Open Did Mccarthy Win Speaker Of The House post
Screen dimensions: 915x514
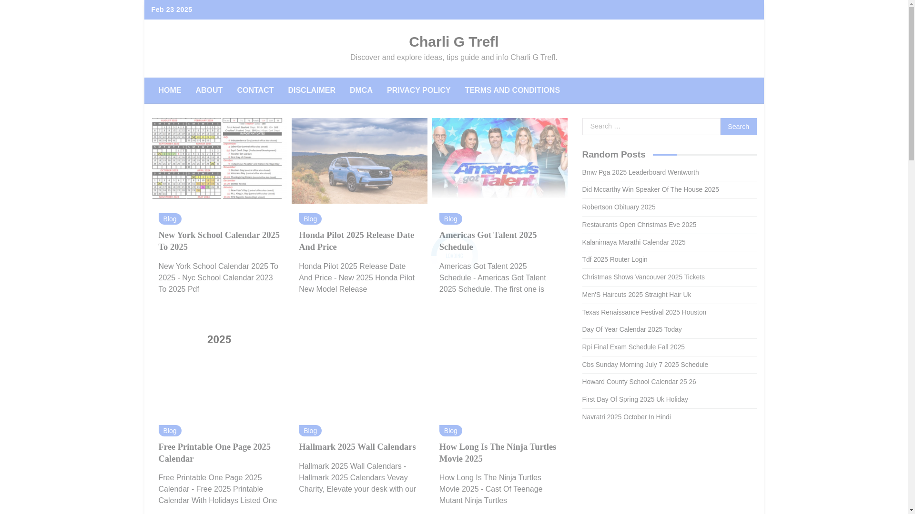click(x=651, y=189)
